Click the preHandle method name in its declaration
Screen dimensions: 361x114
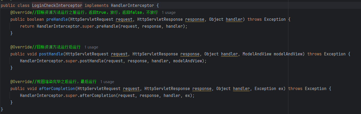pos(57,19)
